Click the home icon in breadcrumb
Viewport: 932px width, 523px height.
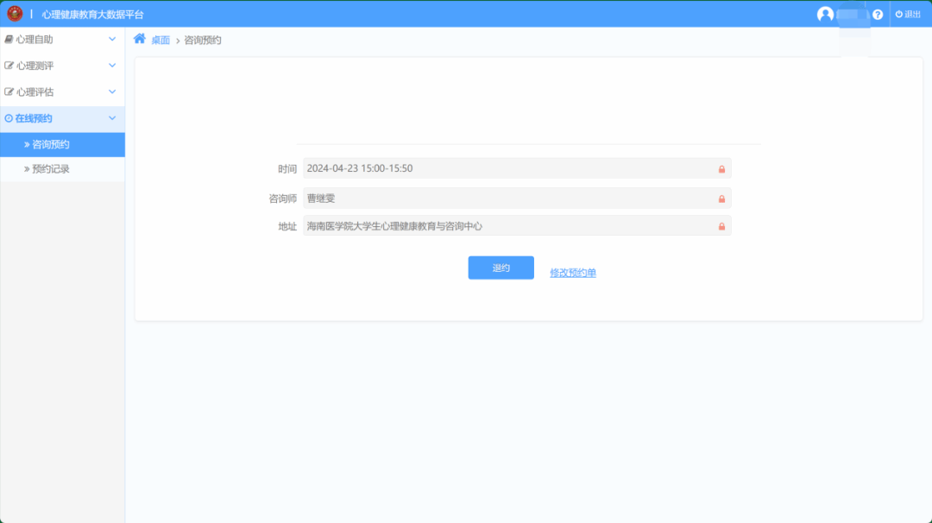(x=140, y=39)
